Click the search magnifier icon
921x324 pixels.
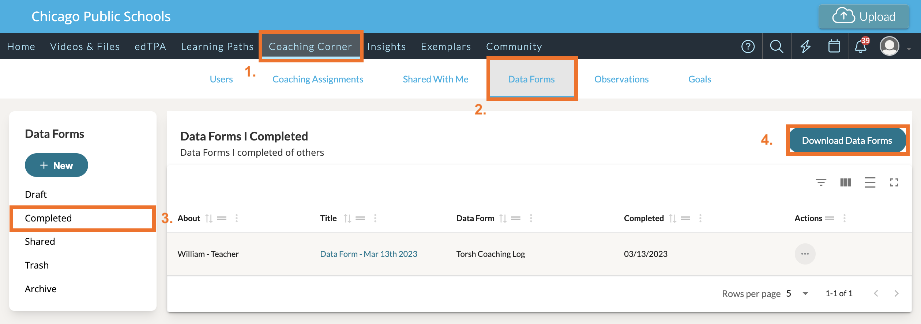coord(777,46)
